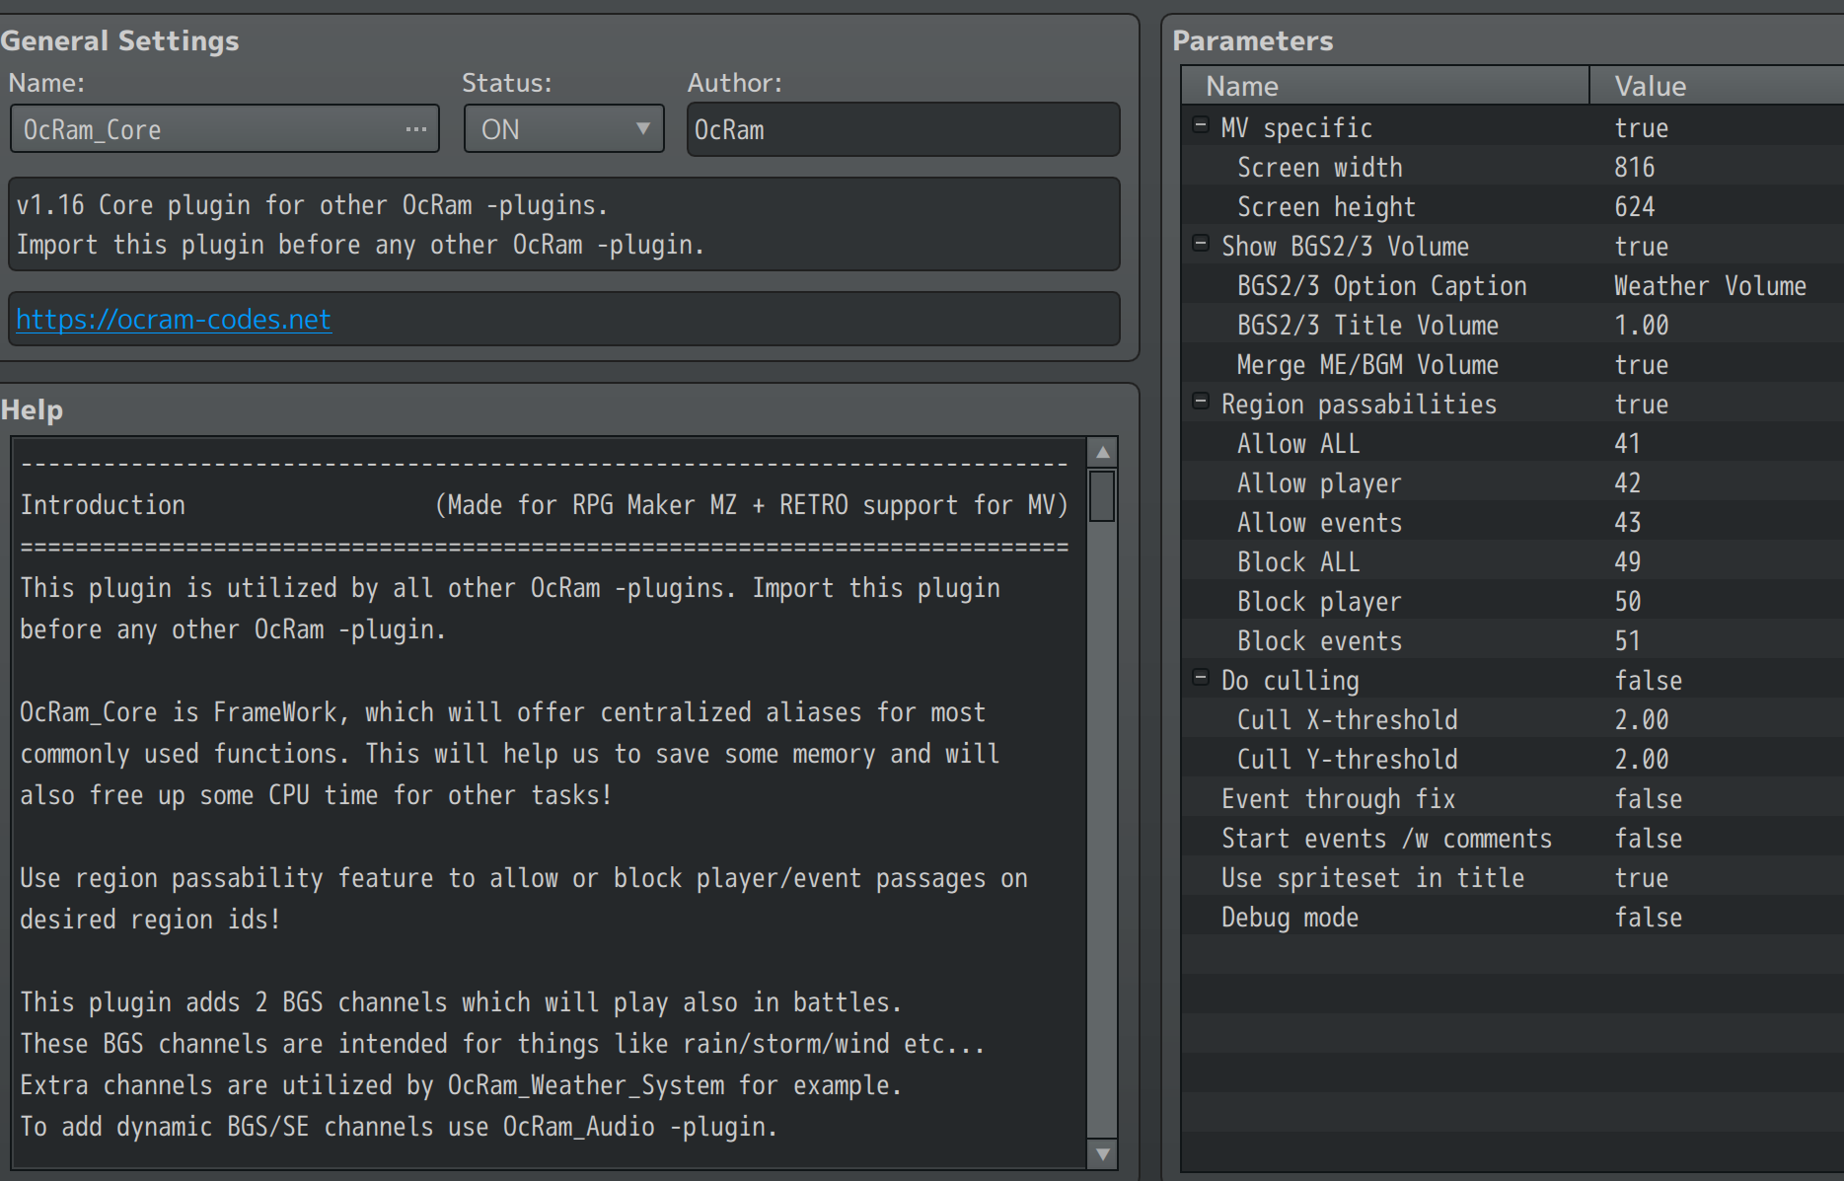Select the Block player parameter row
The width and height of the screenshot is (1844, 1181).
click(1512, 602)
